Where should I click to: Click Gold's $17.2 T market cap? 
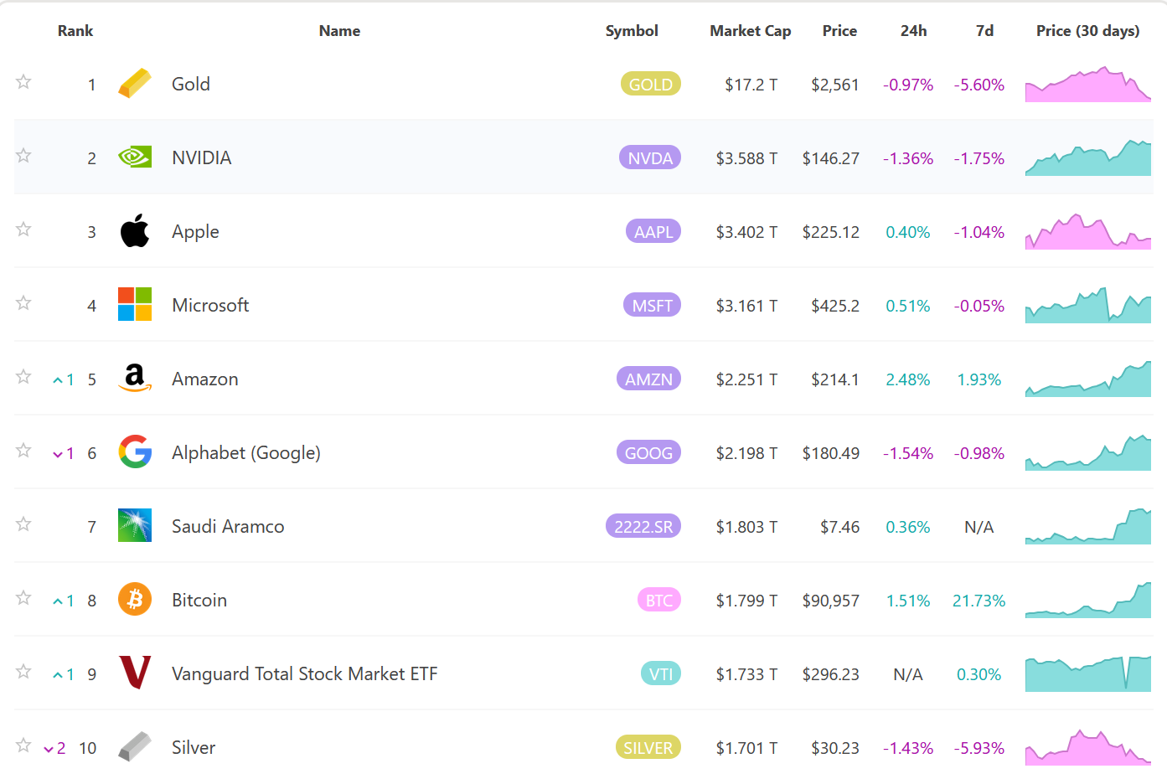[751, 85]
